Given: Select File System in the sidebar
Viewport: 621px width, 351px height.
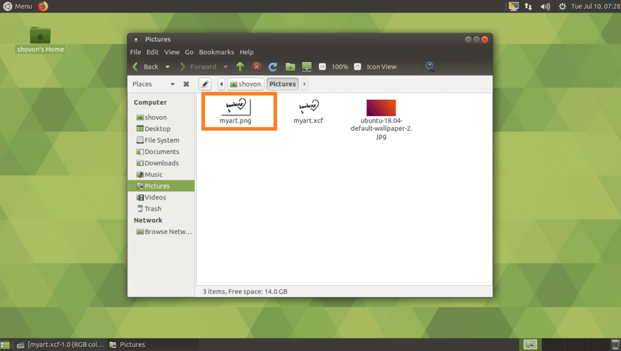Looking at the screenshot, I should [161, 140].
